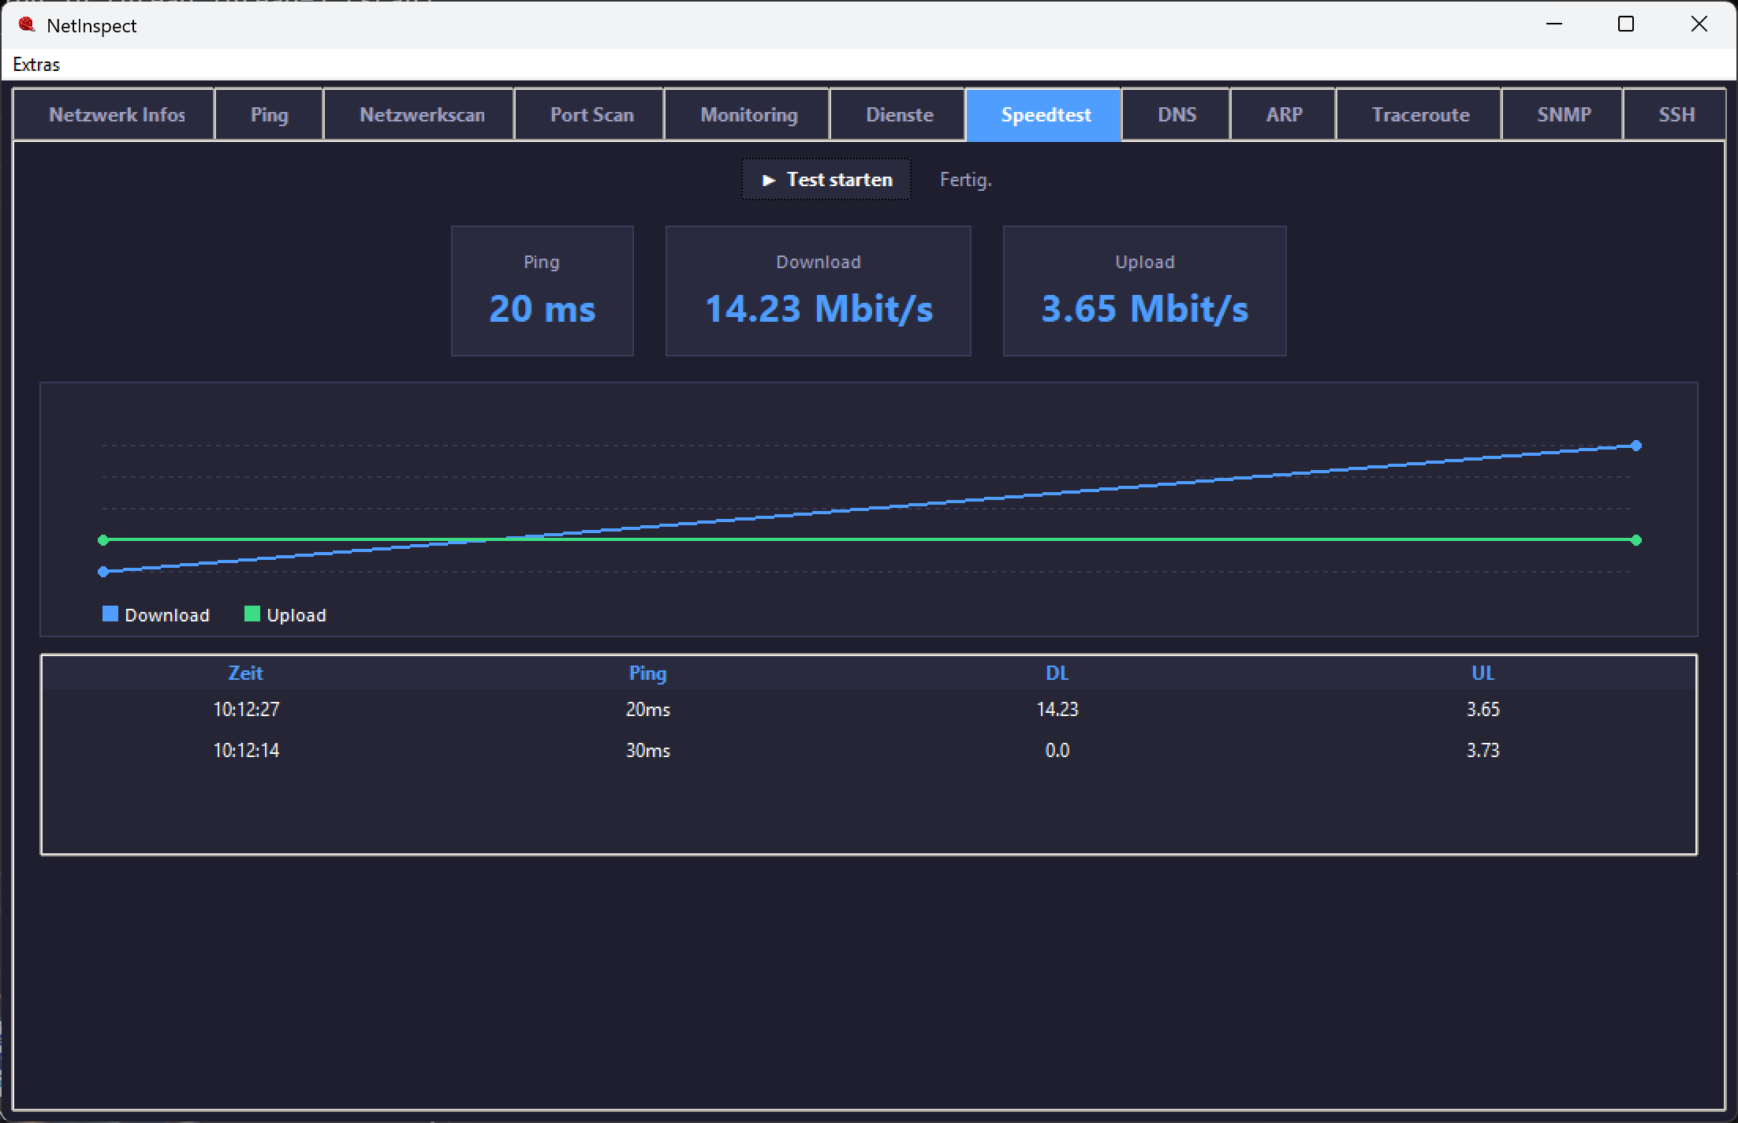Click the rightmost green upload data point
Viewport: 1738px width, 1123px height.
point(1636,540)
